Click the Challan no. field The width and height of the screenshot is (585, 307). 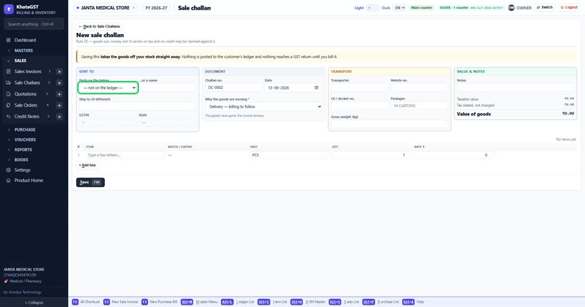click(233, 88)
